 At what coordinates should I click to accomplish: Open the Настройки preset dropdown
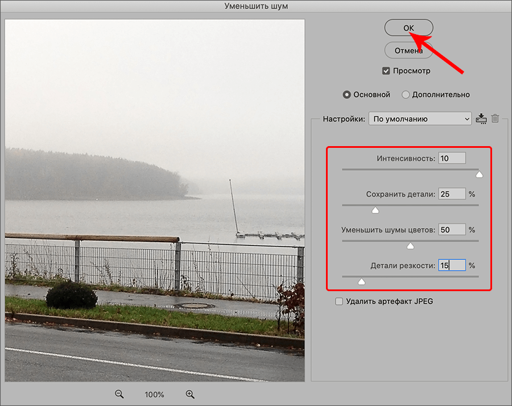click(x=420, y=119)
